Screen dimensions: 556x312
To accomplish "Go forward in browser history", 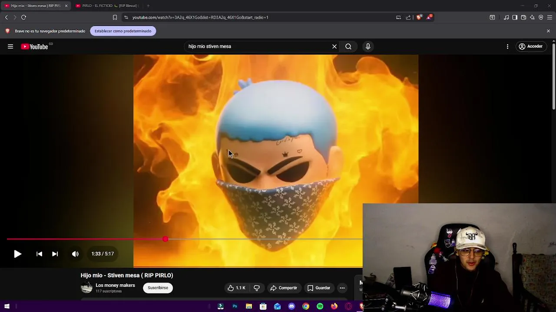I will coord(15,17).
